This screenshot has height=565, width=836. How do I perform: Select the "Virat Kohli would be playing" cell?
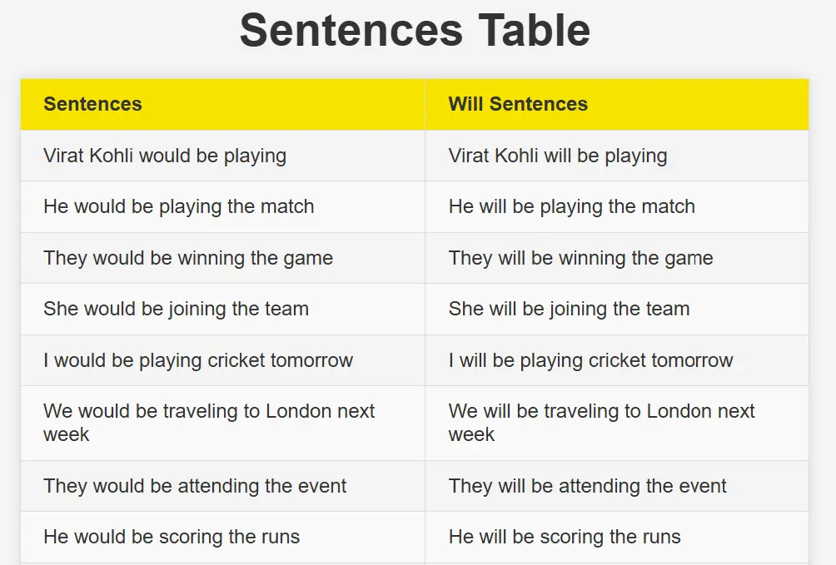tap(165, 156)
